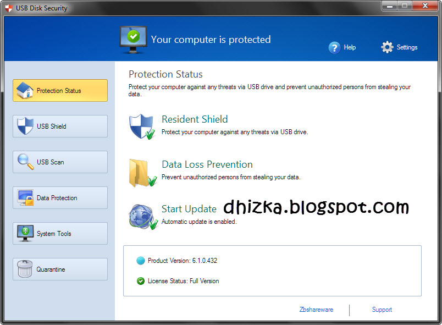Click the Data Protection monitor-lock icon

(25, 197)
